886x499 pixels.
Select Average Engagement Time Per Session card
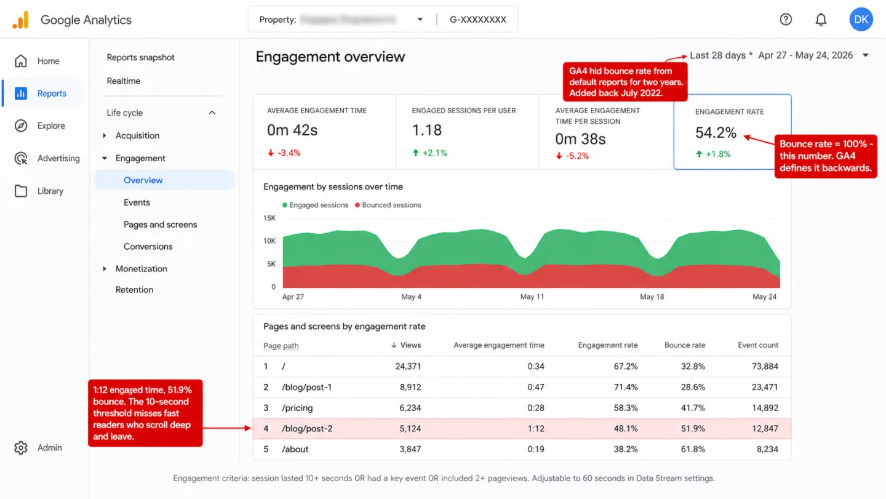click(607, 132)
